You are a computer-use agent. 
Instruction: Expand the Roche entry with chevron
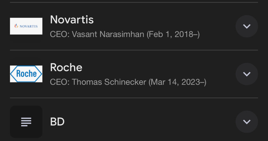tap(247, 74)
